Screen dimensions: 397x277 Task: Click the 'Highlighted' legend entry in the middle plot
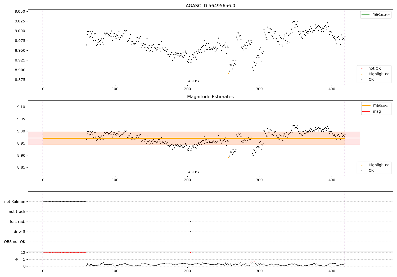click(379, 165)
